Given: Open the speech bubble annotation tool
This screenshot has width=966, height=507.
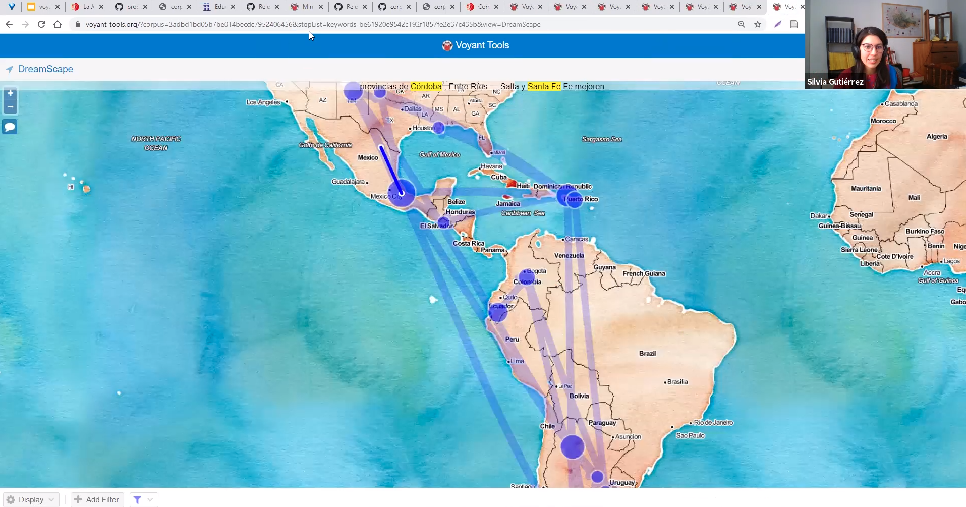Looking at the screenshot, I should [x=10, y=127].
